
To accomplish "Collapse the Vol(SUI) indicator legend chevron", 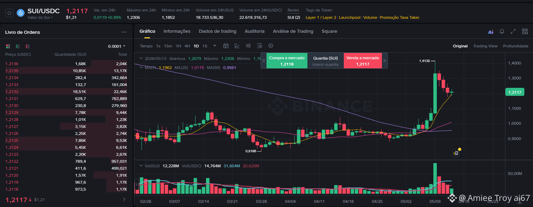I will 141,166.
